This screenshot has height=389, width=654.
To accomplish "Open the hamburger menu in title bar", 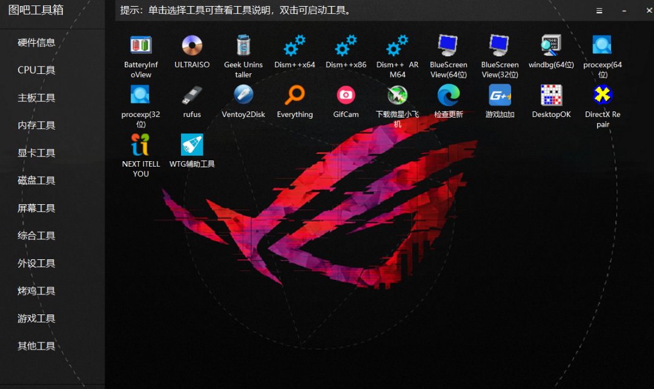I will 599,11.
